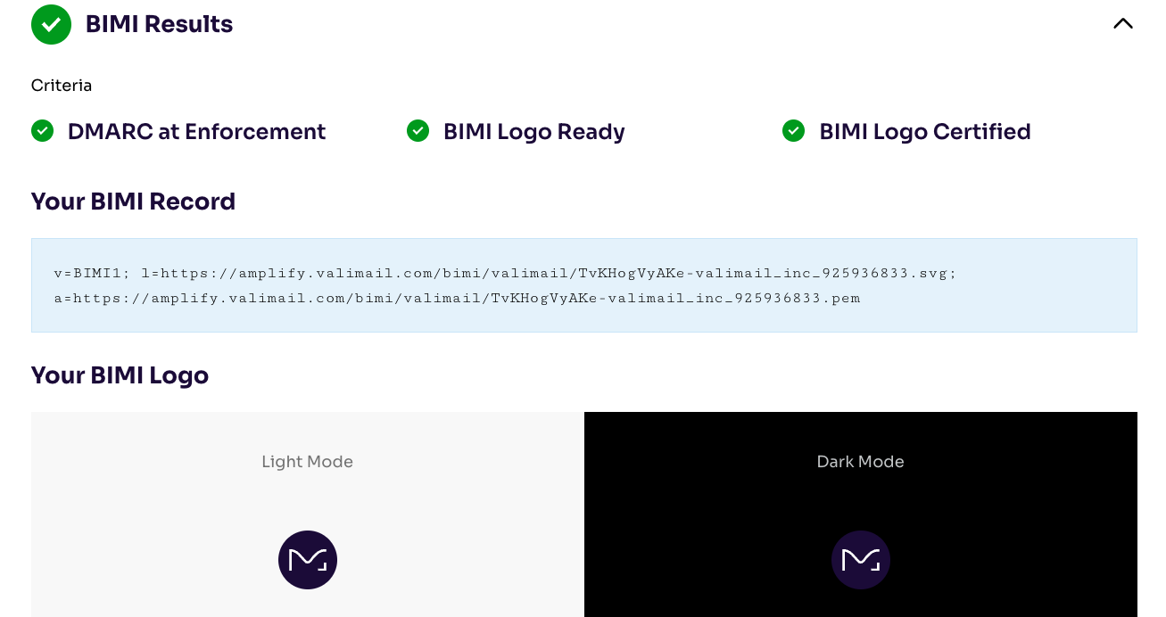Select the DMARC at Enforcement criteria text

coord(196,132)
